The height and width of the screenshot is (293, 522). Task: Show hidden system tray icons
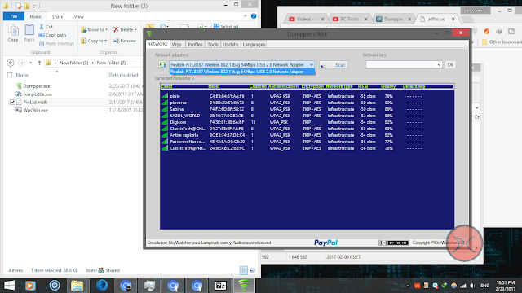(408, 286)
